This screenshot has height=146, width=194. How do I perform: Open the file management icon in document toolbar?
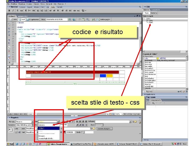pos(70,19)
